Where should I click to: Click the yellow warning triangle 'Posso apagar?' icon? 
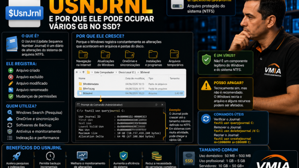click(x=206, y=86)
